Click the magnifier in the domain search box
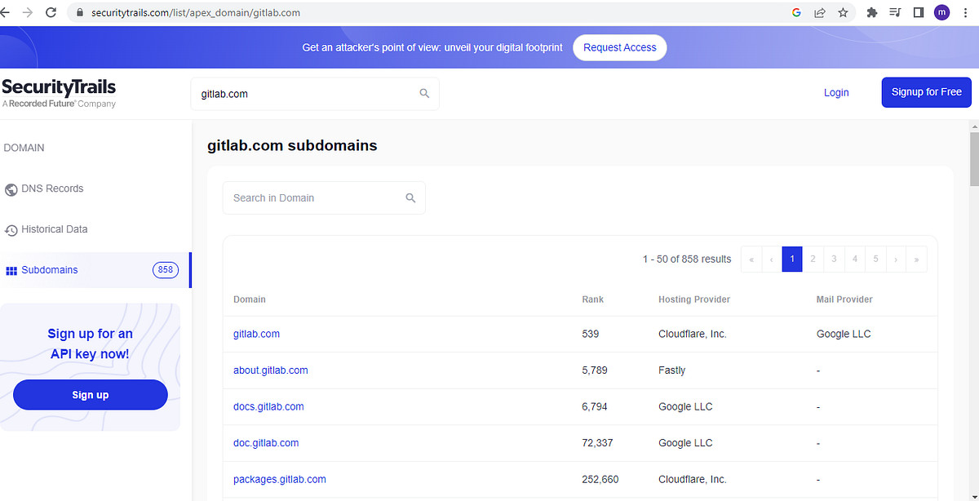The width and height of the screenshot is (979, 501). 424,93
